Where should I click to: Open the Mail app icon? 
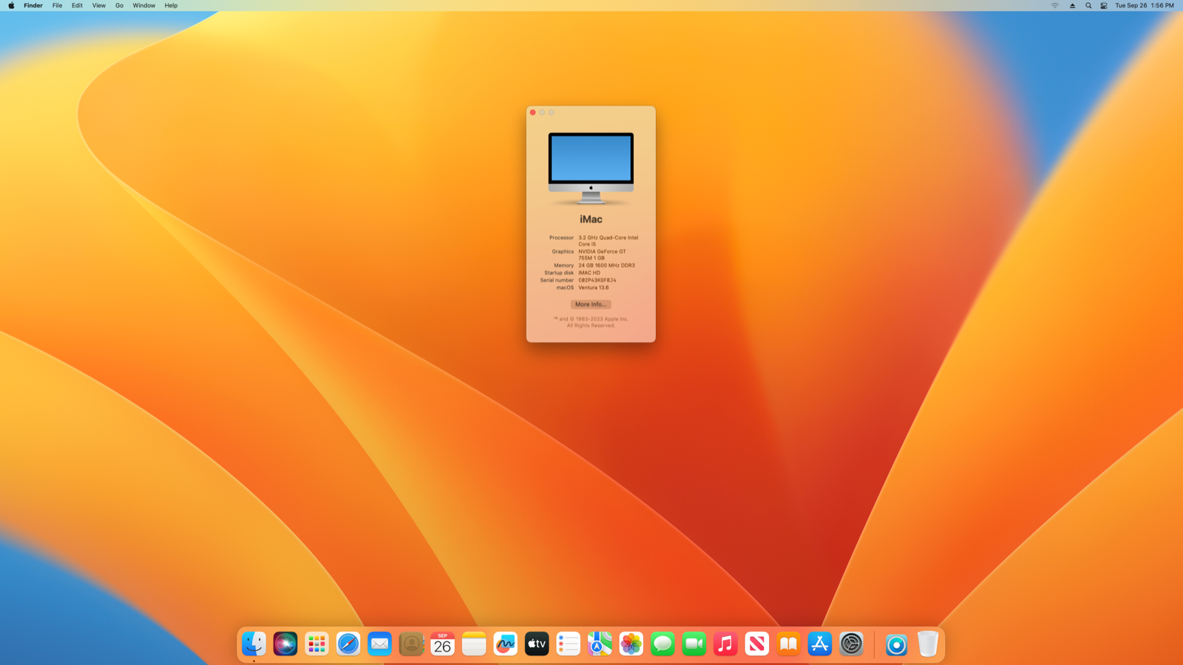[379, 644]
